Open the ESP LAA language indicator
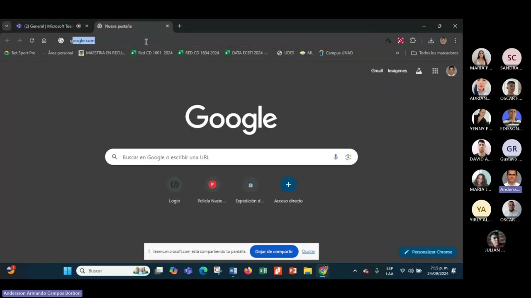The width and height of the screenshot is (531, 298). click(390, 271)
